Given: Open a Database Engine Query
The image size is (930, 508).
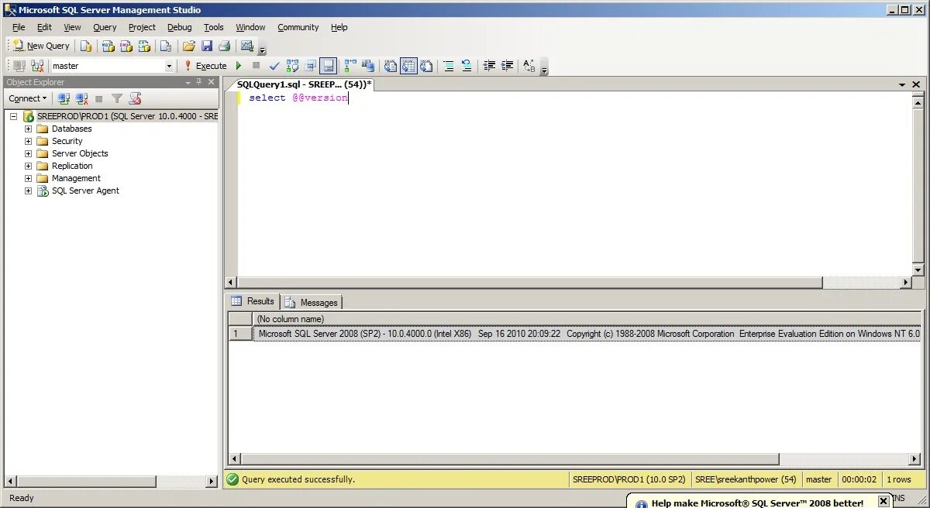Looking at the screenshot, I should 86,46.
